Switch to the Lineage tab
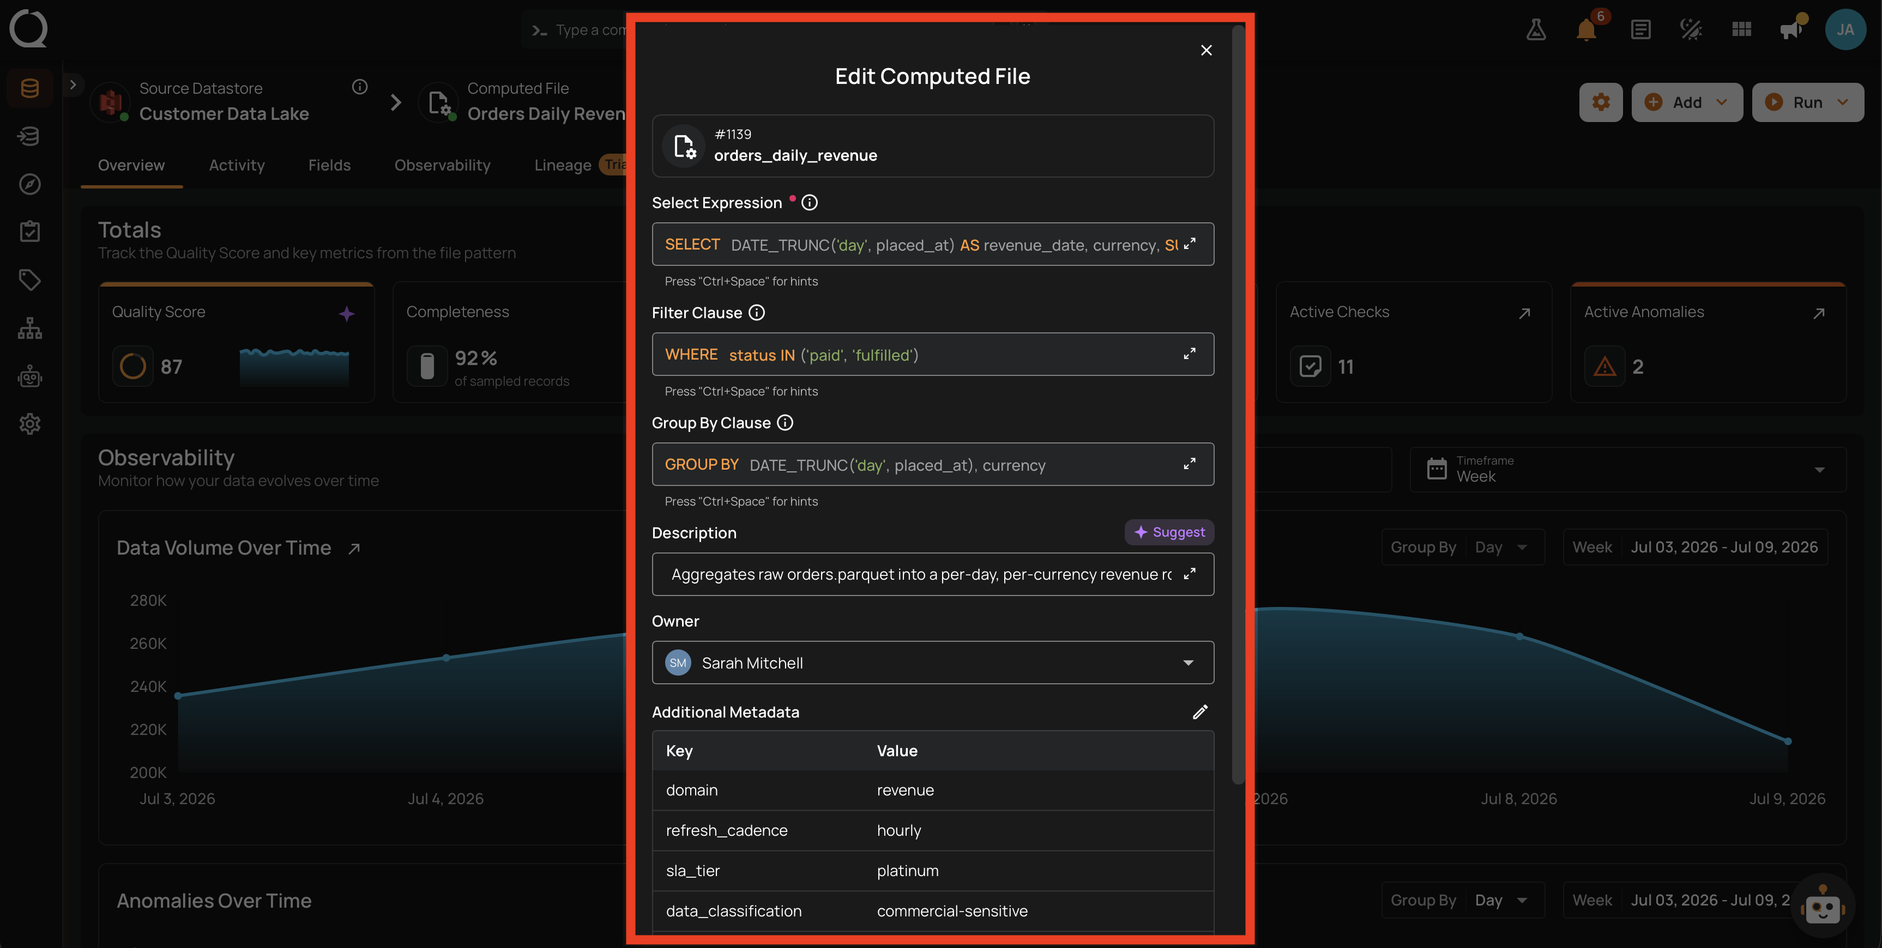Image resolution: width=1882 pixels, height=948 pixels. point(563,165)
